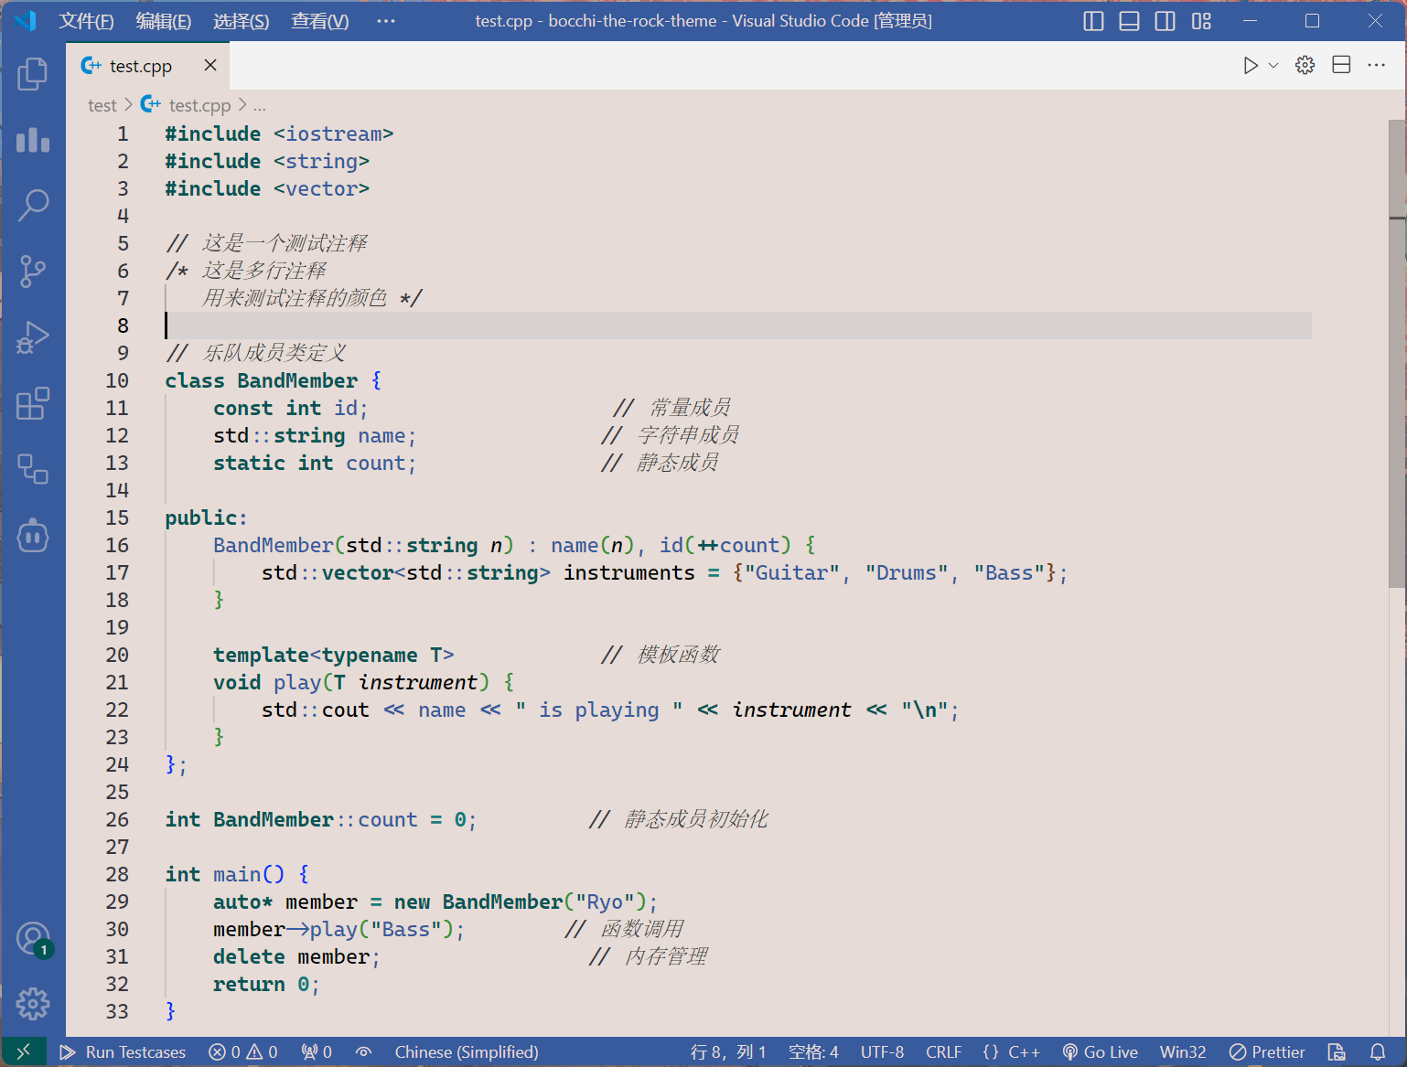Click 'delete member;' statement
The image size is (1407, 1067).
click(x=296, y=956)
